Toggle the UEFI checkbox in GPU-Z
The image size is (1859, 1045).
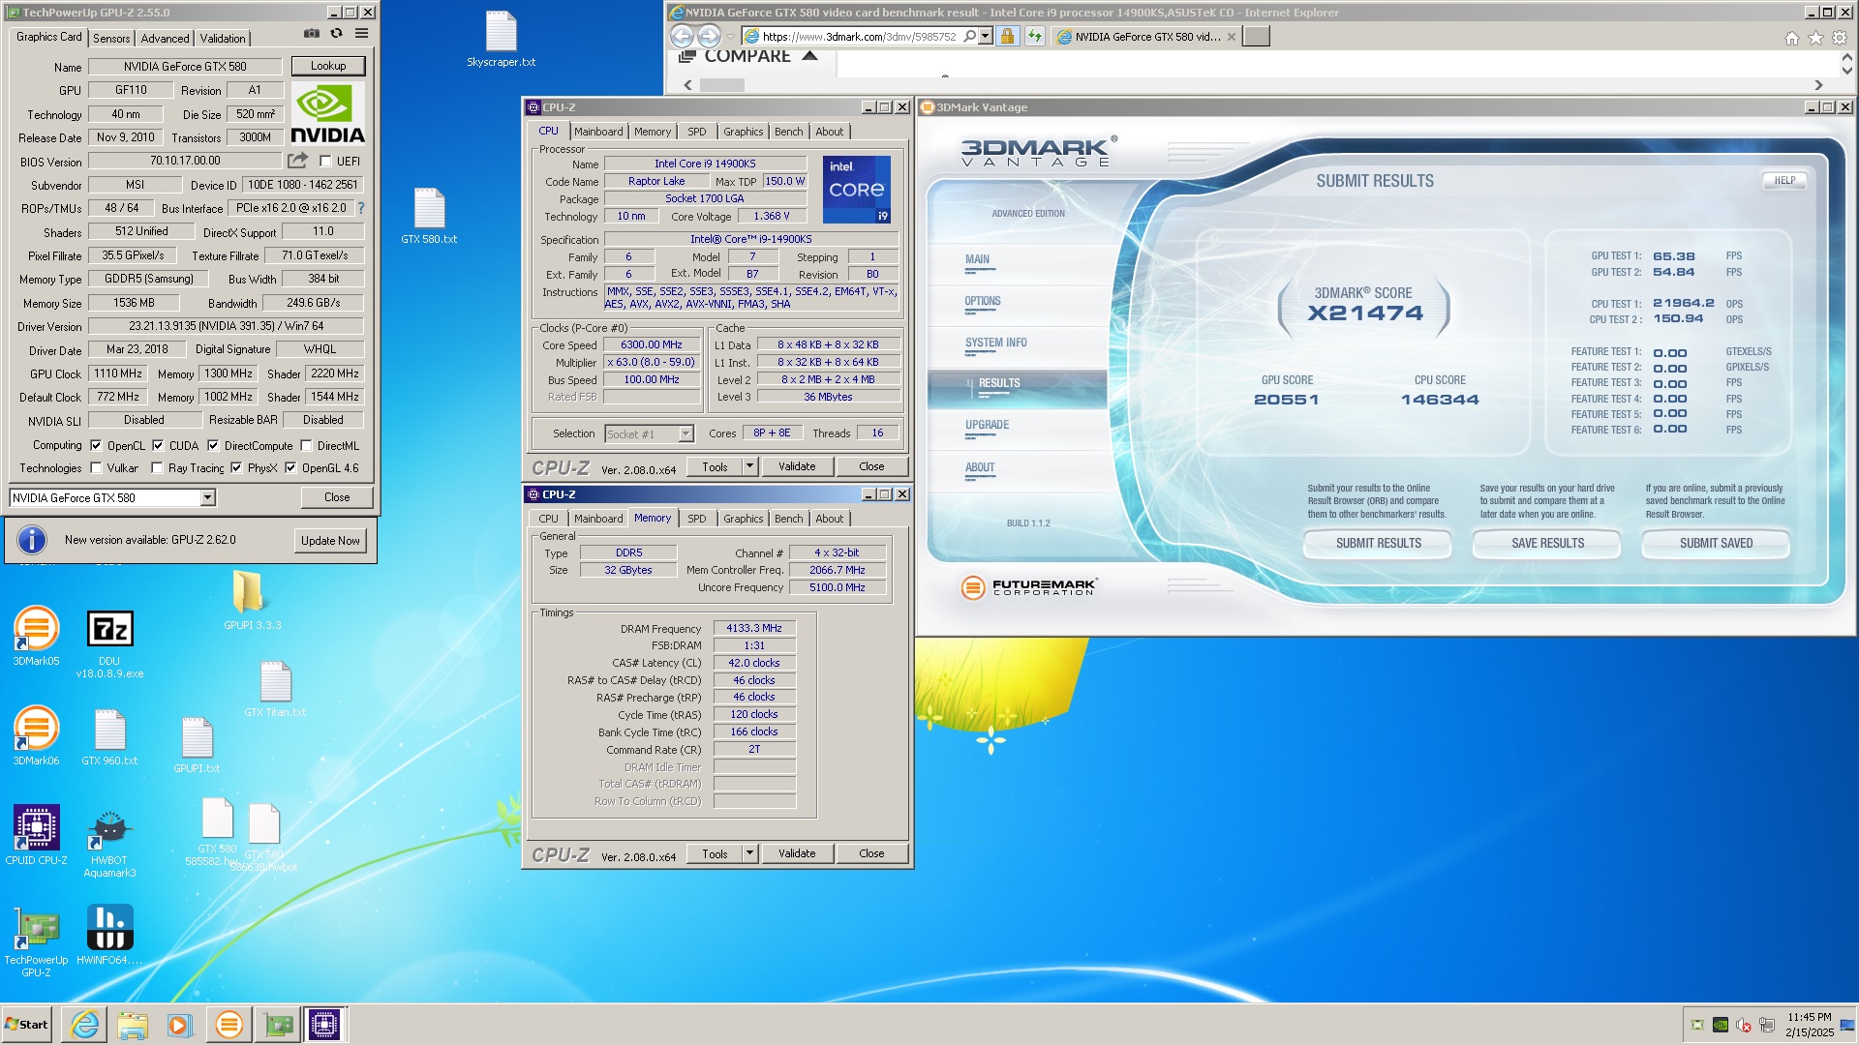click(325, 162)
